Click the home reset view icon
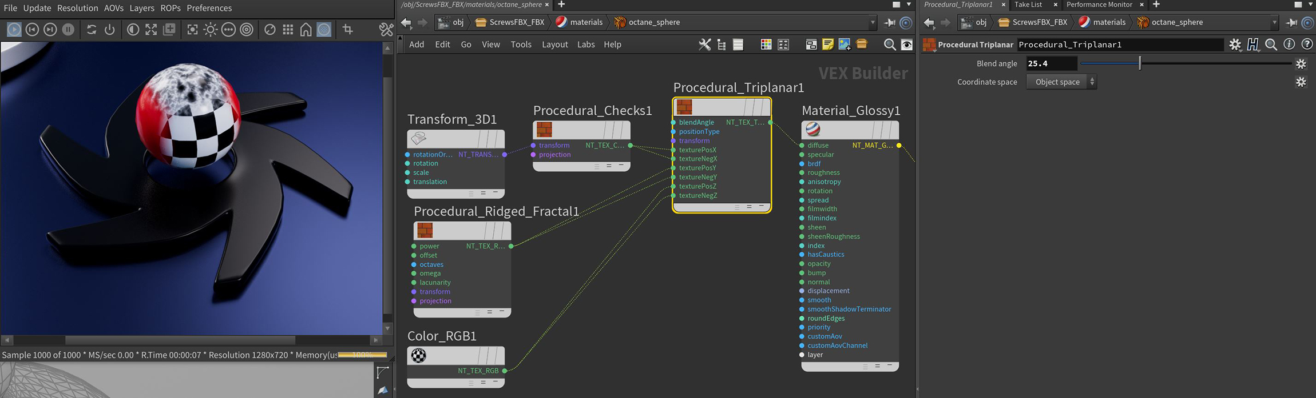 pos(306,29)
